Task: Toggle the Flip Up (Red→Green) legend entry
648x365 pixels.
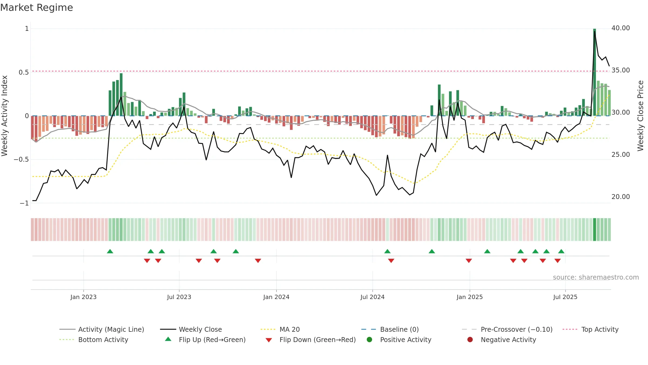Action: tap(205, 340)
